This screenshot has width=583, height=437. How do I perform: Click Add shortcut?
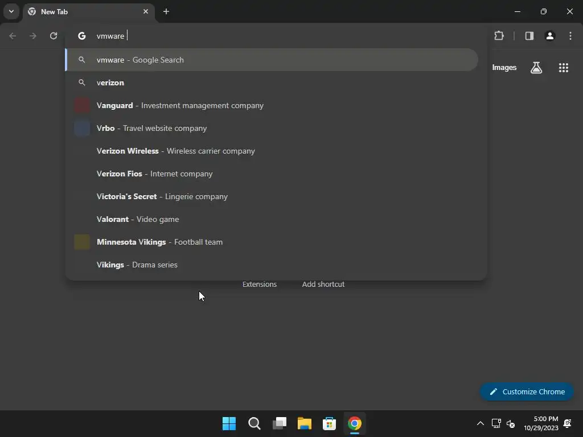[323, 285]
